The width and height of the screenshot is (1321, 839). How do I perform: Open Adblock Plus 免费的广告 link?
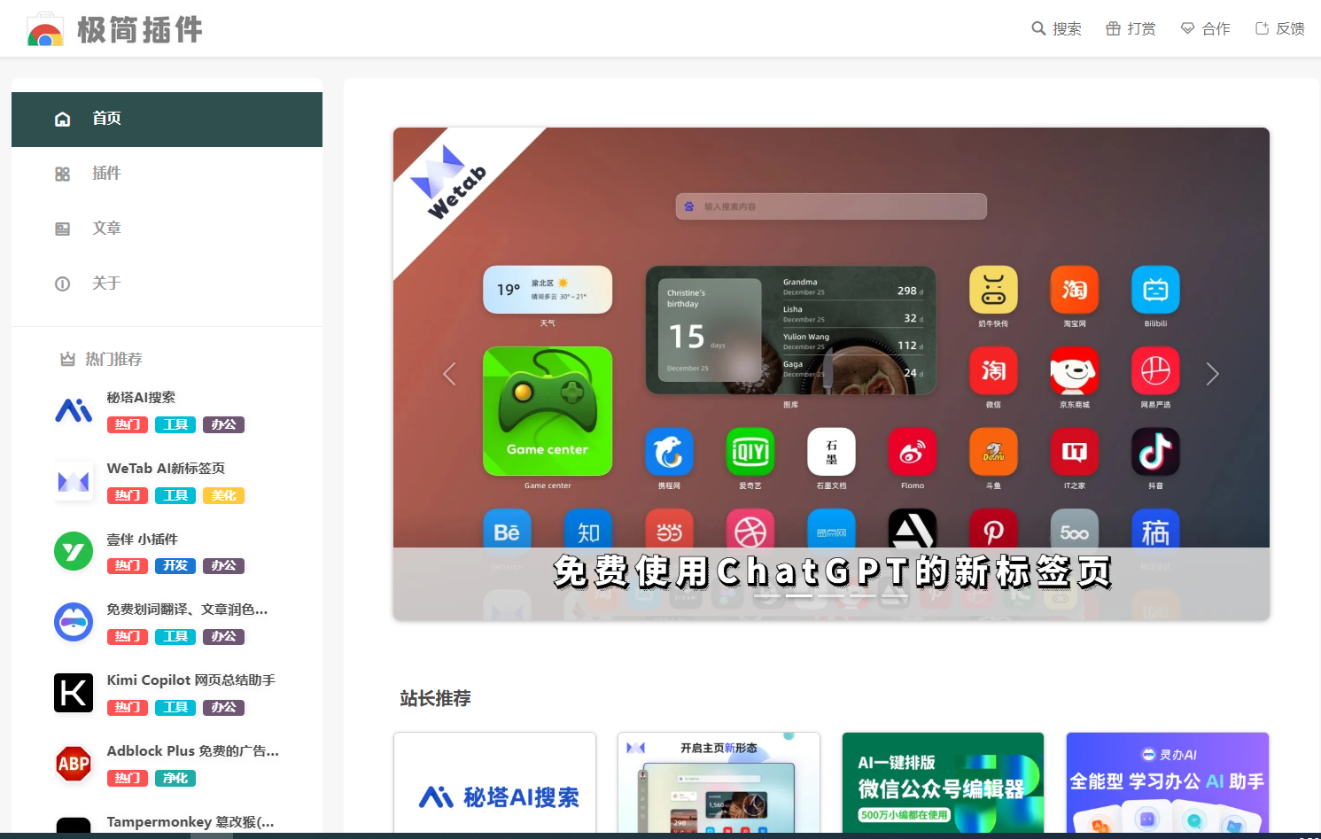(192, 751)
